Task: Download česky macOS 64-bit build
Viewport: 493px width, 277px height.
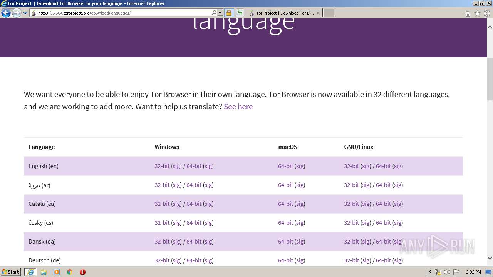Action: (285, 223)
